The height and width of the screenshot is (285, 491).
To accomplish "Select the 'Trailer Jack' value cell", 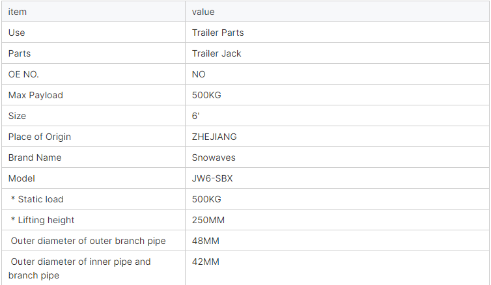I will point(337,53).
